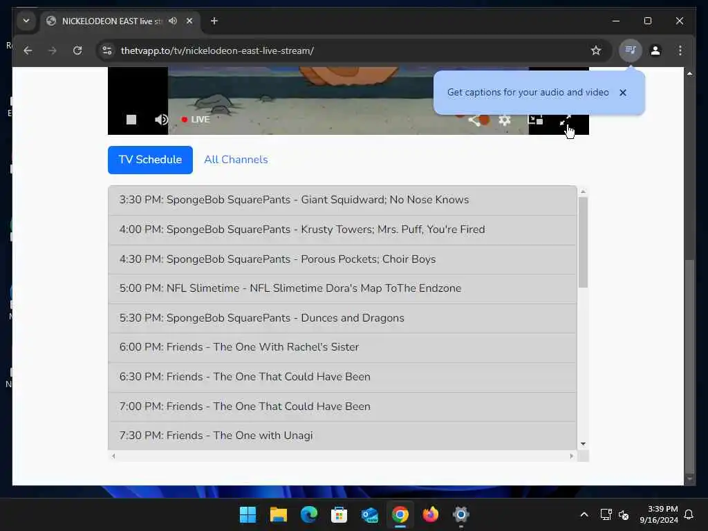
Task: Click the page vertical scrollbar thumb
Action: pos(689,366)
